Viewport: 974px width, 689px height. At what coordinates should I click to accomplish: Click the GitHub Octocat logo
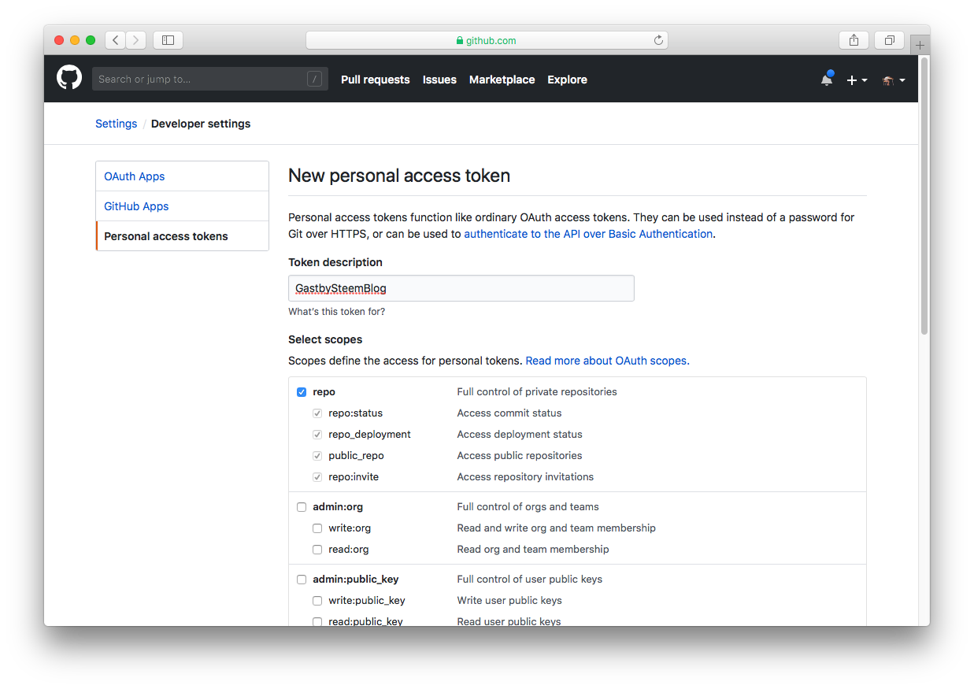click(x=69, y=79)
